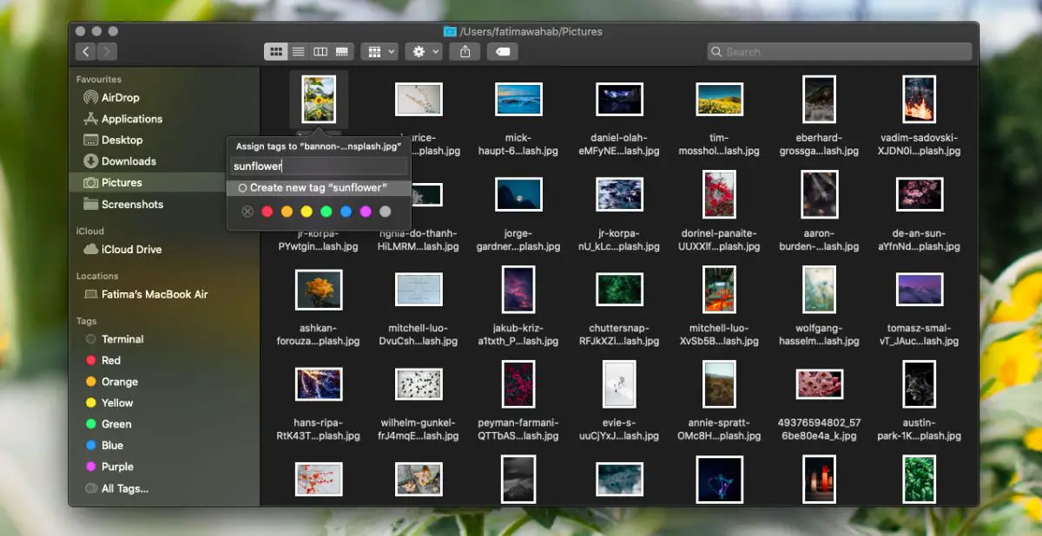Select the wilhelm-gunkel image thumbnail
The height and width of the screenshot is (536, 1042).
tap(419, 384)
